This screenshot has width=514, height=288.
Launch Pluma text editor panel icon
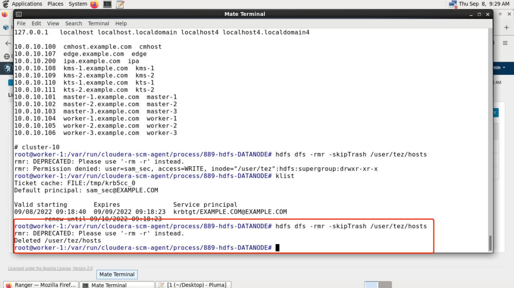click(120, 4)
